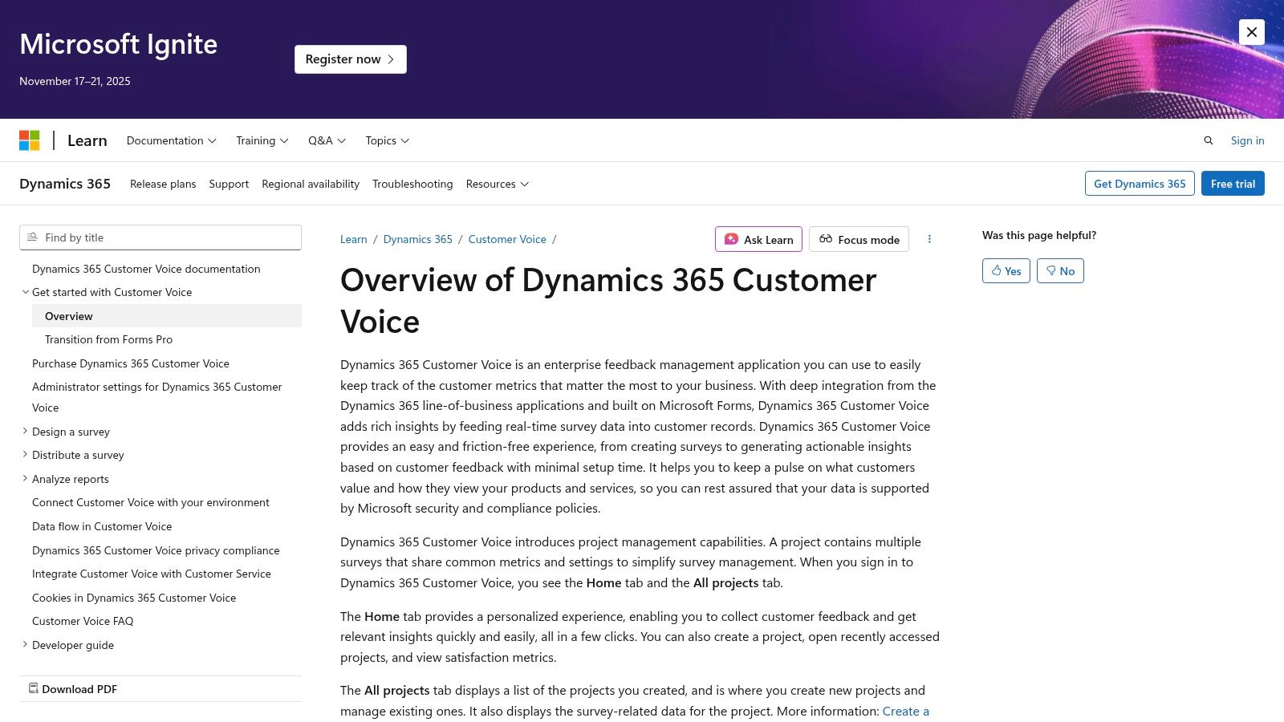Open the Documentation menu
The width and height of the screenshot is (1284, 722).
pyautogui.click(x=171, y=140)
